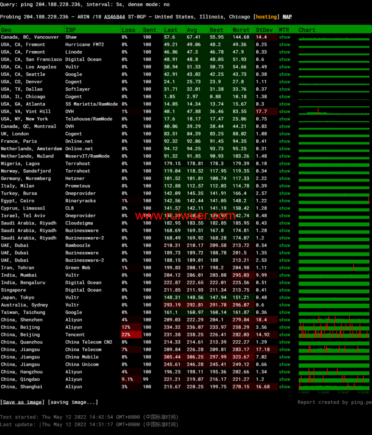This screenshot has width=372, height=435.
Task: Show MTR for Nigeria, Lagos Terrahost
Action: pos(285,164)
